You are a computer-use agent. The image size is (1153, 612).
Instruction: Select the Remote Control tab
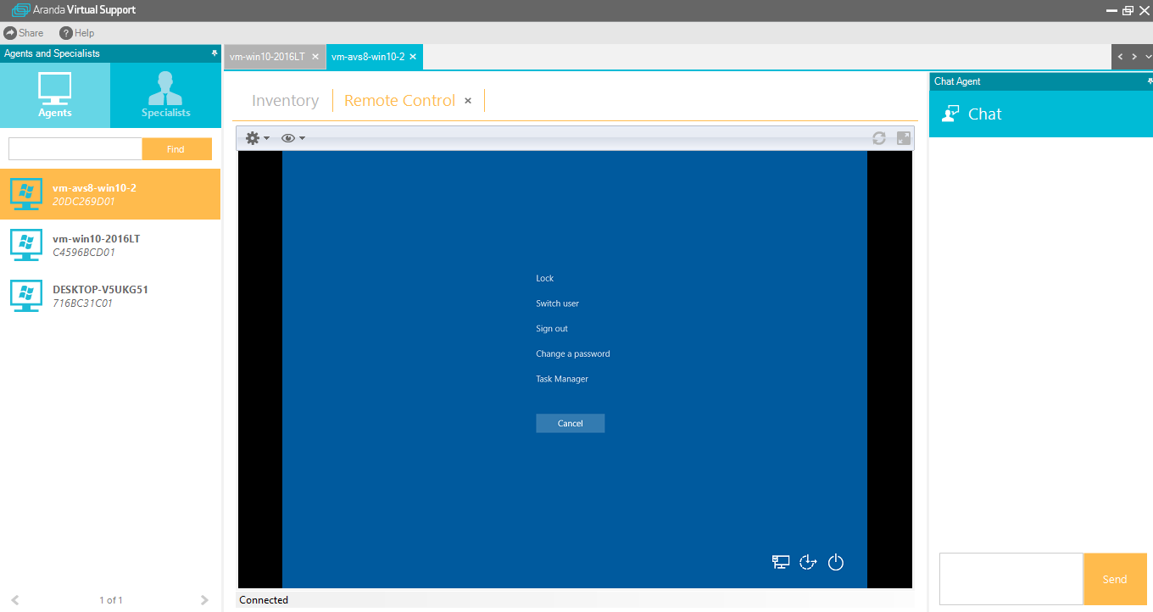pyautogui.click(x=399, y=100)
